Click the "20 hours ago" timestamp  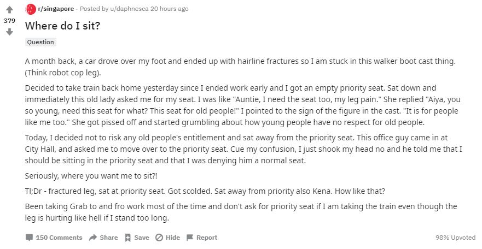tap(169, 9)
